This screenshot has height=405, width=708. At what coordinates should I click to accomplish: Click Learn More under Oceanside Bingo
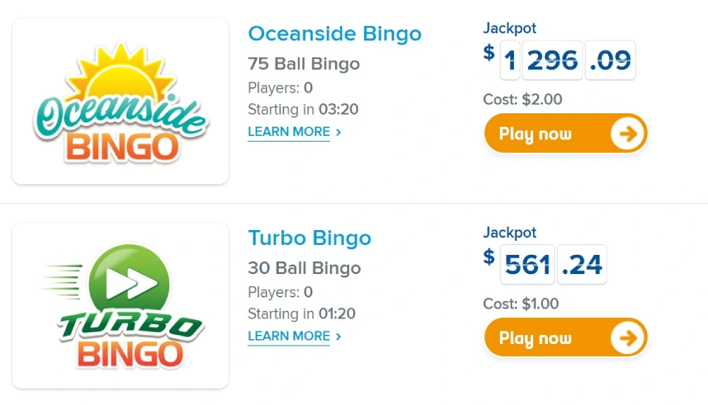289,132
